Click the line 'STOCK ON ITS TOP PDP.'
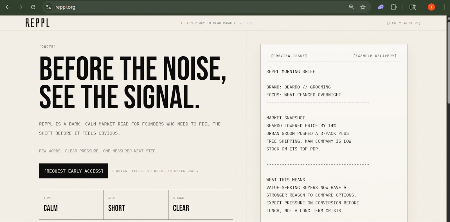This screenshot has height=222, width=450. (x=293, y=149)
